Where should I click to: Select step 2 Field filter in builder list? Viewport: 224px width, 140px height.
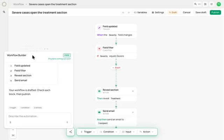click(x=20, y=71)
